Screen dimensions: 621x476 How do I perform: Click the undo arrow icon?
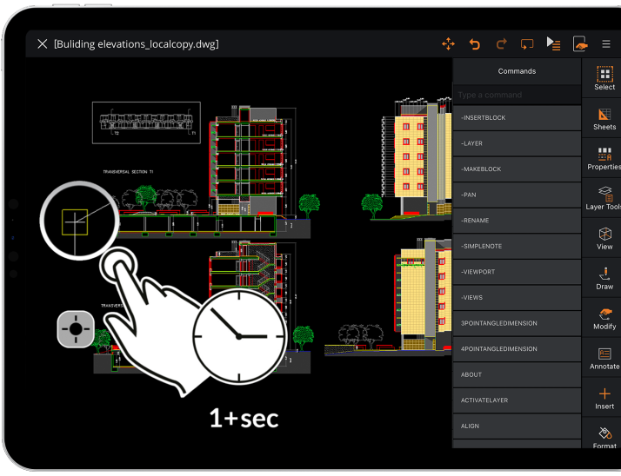[475, 44]
